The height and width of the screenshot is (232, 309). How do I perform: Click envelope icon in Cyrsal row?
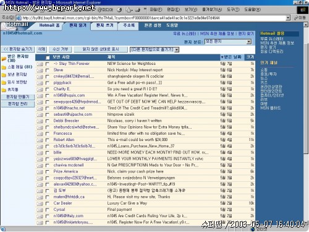click(x=40, y=210)
